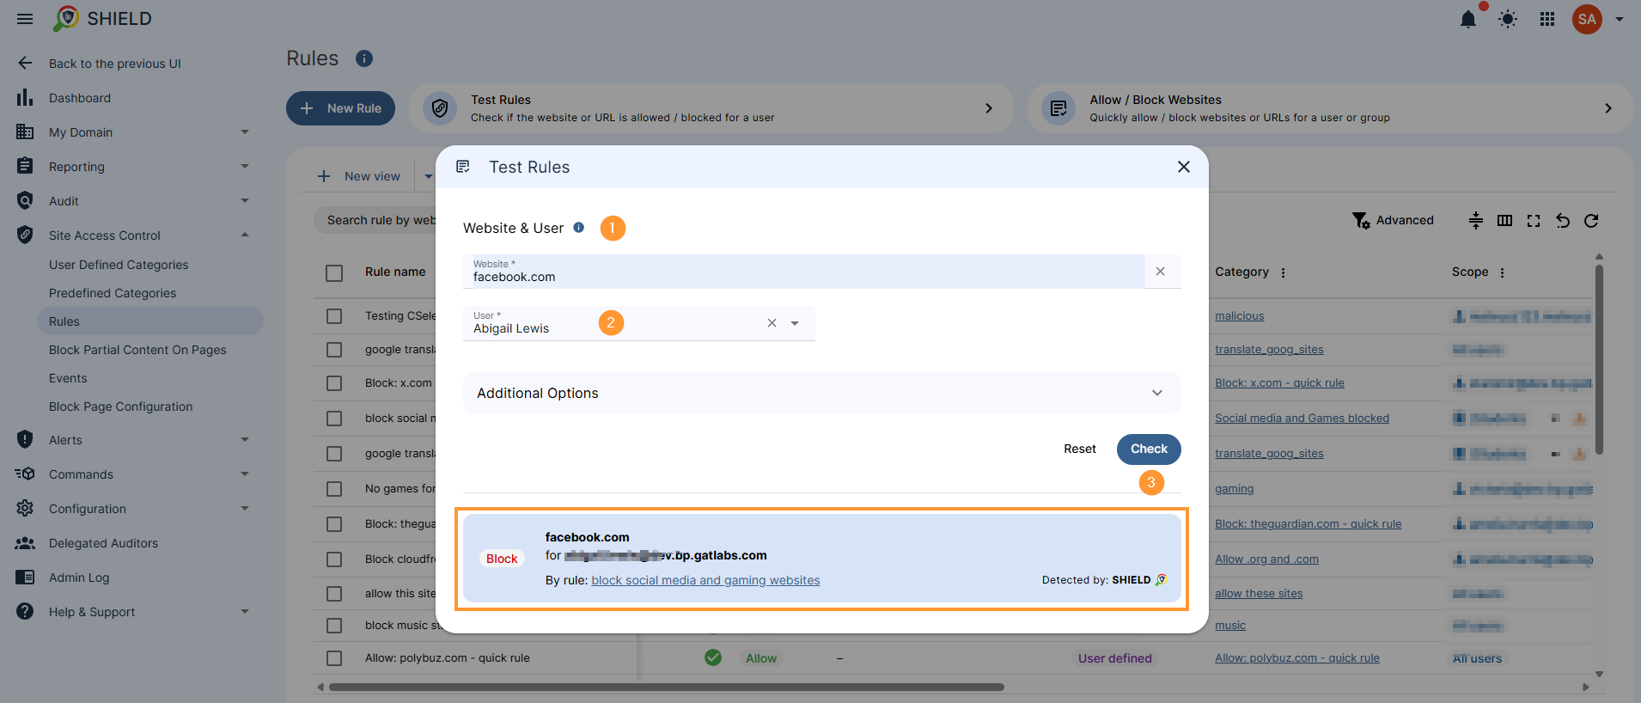Check the allow this site rule checkbox
Screen dimensions: 1641x703
coord(334,594)
